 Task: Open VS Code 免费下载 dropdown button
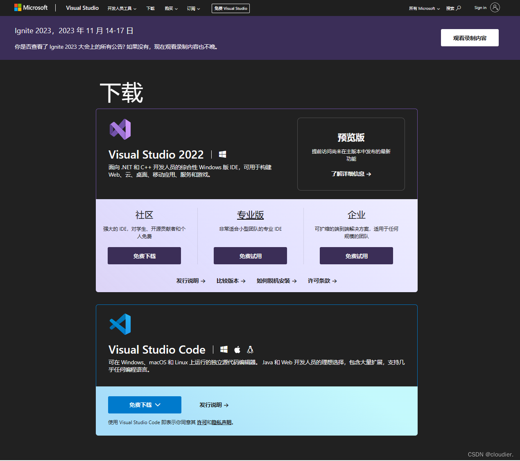[x=145, y=405]
